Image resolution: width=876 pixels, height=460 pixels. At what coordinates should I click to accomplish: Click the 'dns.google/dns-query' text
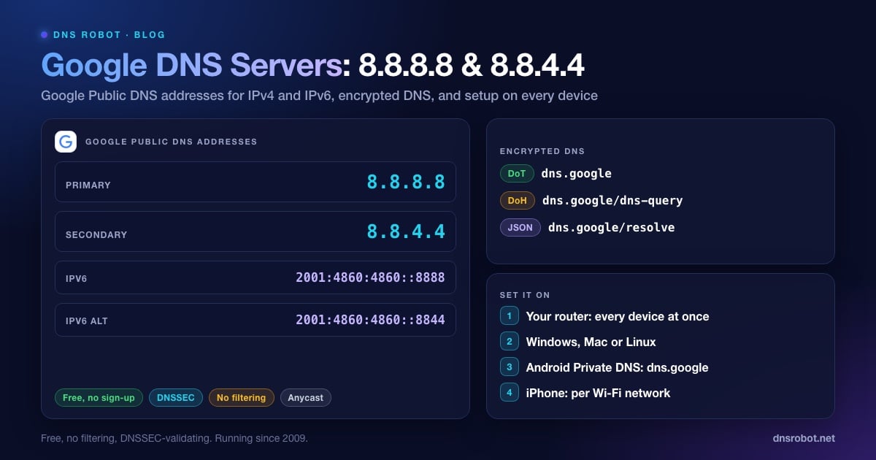tap(612, 200)
